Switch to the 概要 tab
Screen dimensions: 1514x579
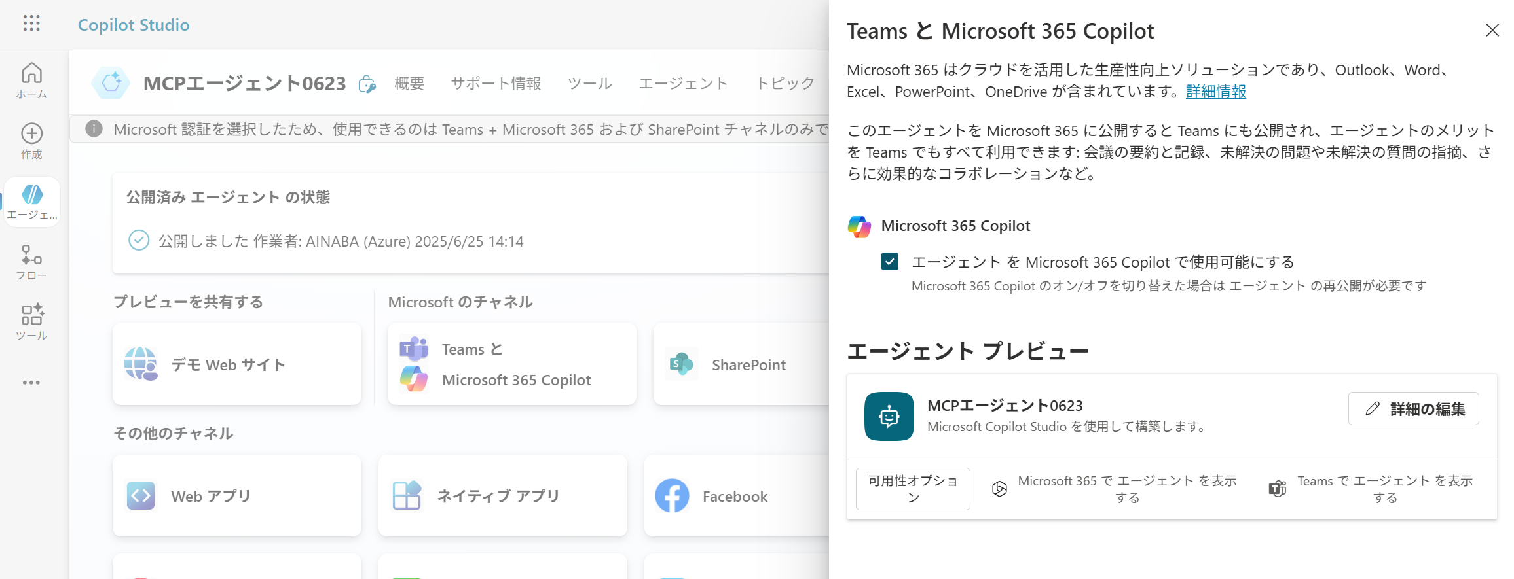409,83
